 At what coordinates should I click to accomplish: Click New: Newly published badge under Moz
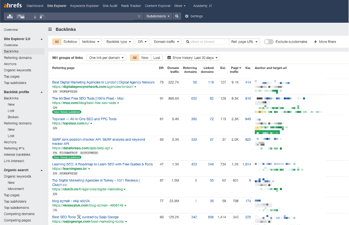pos(67,112)
